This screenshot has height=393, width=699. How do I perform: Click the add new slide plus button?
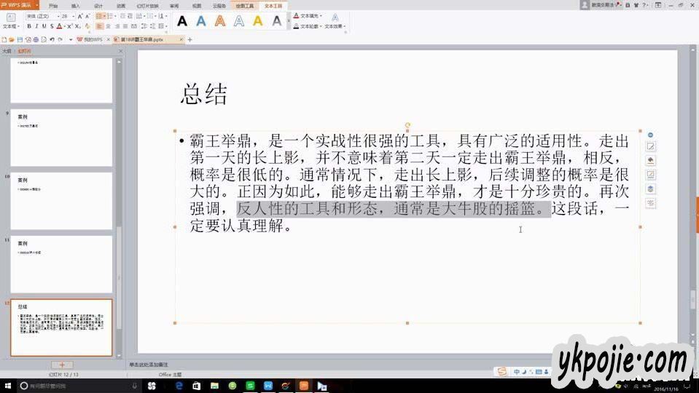point(62,365)
